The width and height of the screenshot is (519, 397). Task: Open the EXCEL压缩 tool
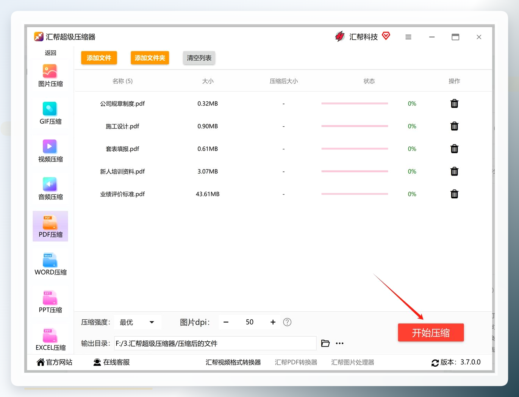pyautogui.click(x=50, y=339)
